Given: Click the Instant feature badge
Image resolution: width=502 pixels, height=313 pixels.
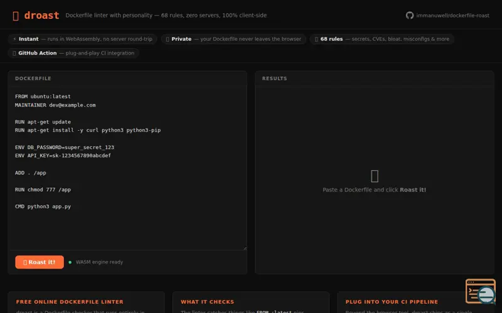Looking at the screenshot, I should (83, 39).
